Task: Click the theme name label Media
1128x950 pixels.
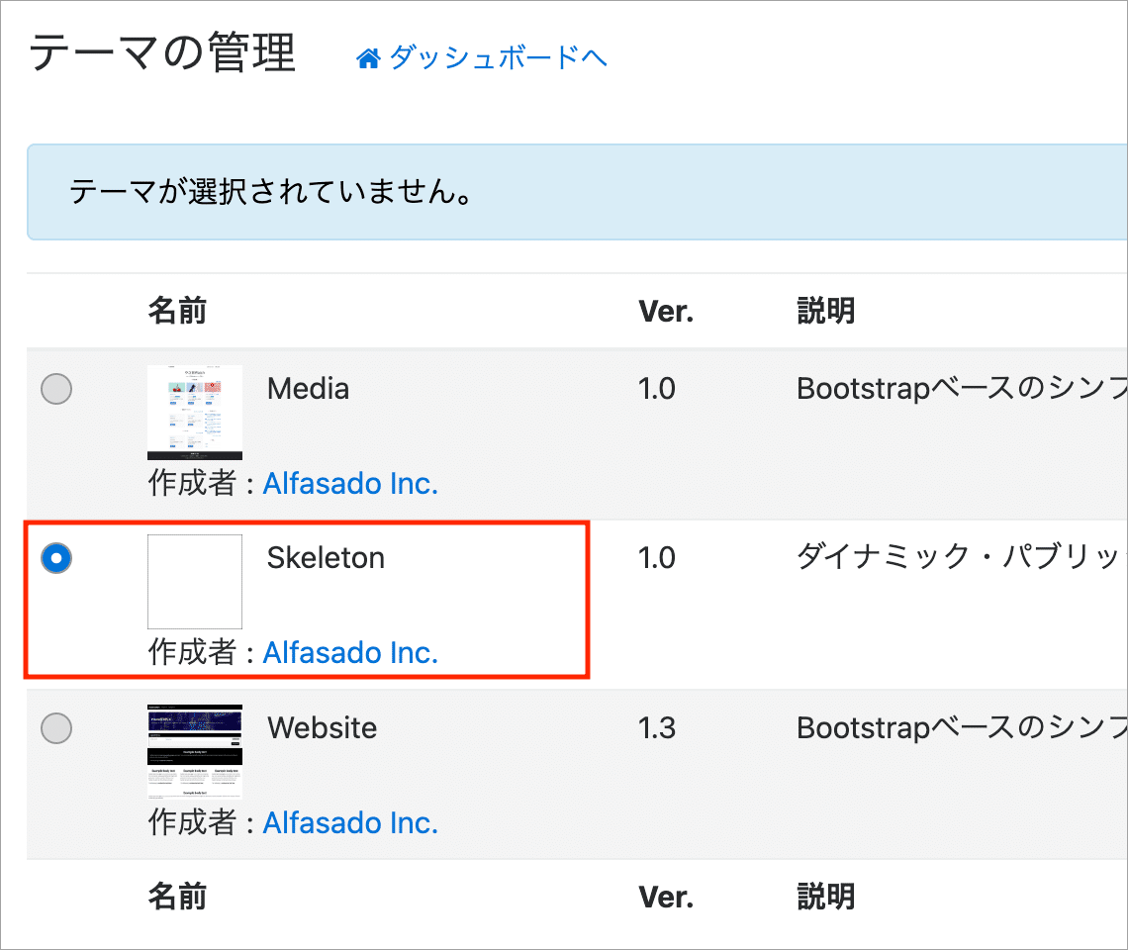Action: [x=307, y=389]
